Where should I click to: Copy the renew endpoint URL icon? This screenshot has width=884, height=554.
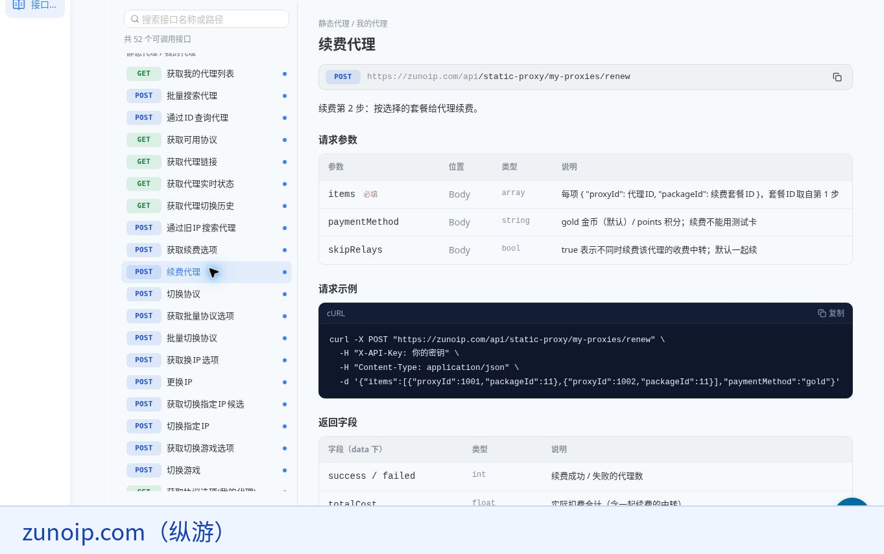point(837,77)
